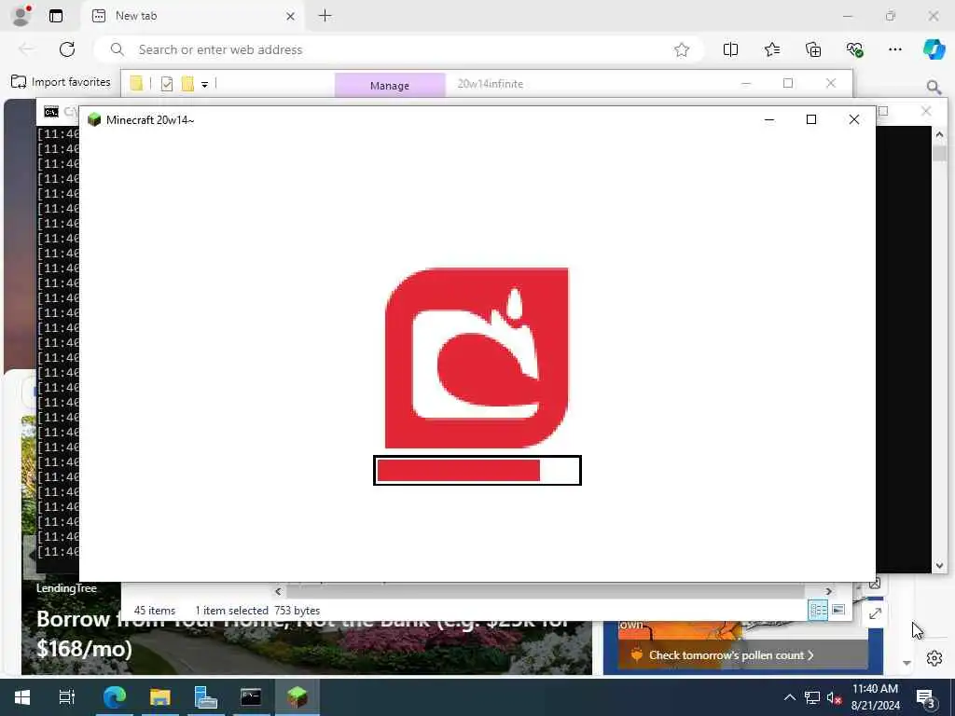The image size is (955, 716).
Task: Switch File Explorer to large icons view
Action: (838, 610)
